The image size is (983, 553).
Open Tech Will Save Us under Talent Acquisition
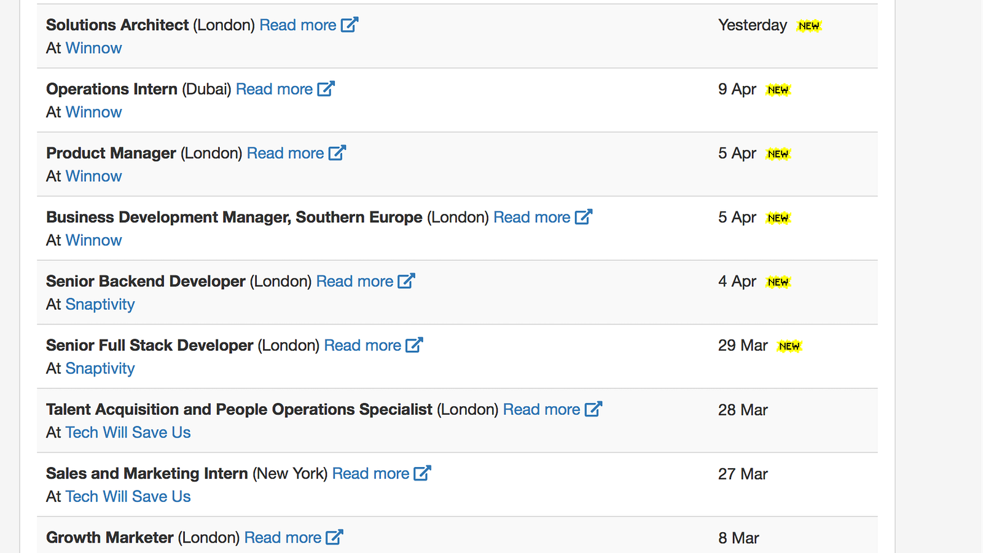click(128, 433)
